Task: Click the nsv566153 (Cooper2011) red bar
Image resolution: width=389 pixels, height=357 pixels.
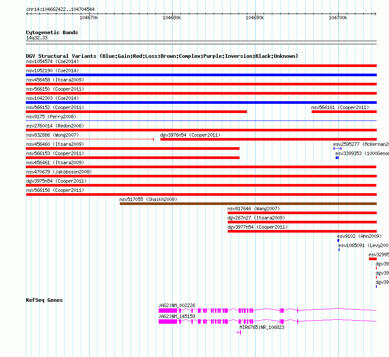Action: 133,158
